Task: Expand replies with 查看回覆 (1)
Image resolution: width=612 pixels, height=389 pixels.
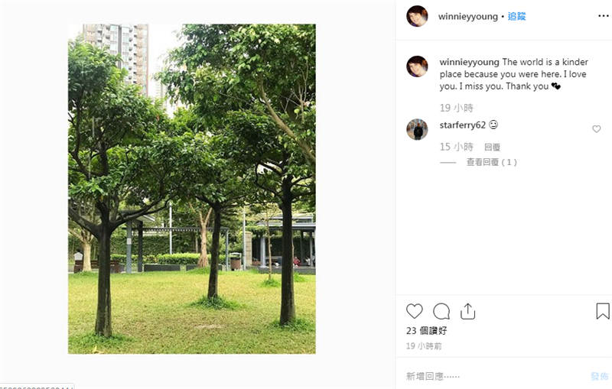Action: [492, 162]
